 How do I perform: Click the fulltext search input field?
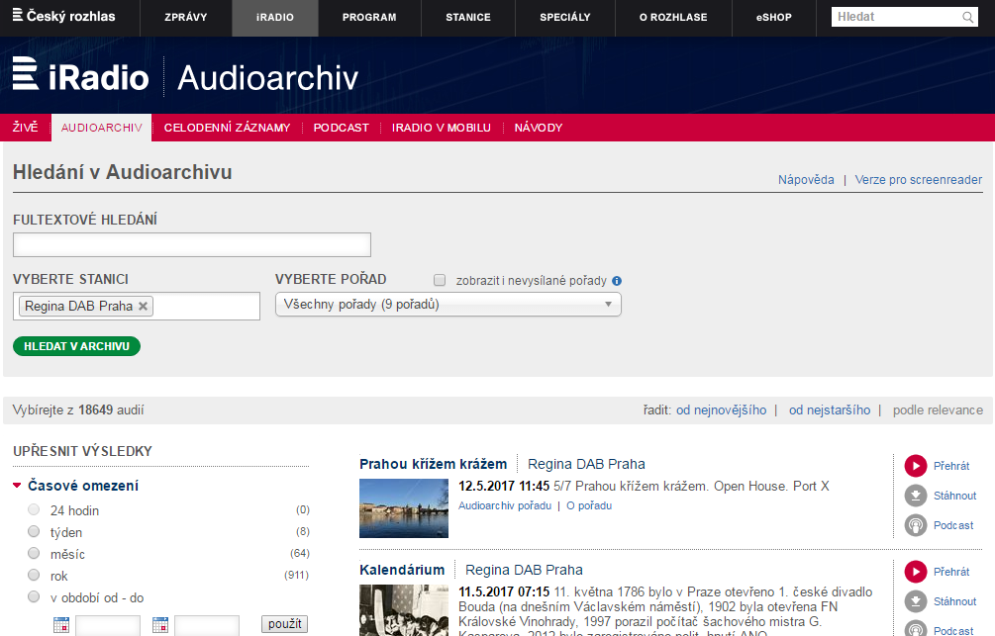[x=192, y=244]
